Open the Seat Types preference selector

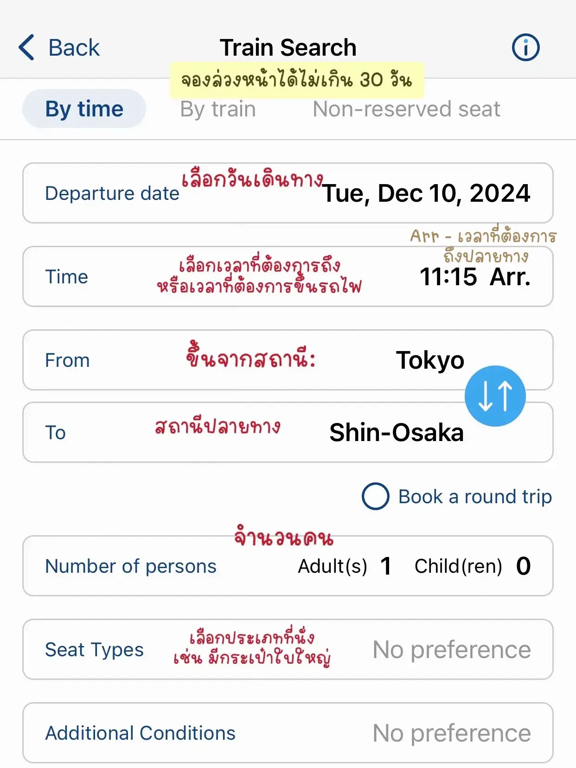click(x=288, y=649)
